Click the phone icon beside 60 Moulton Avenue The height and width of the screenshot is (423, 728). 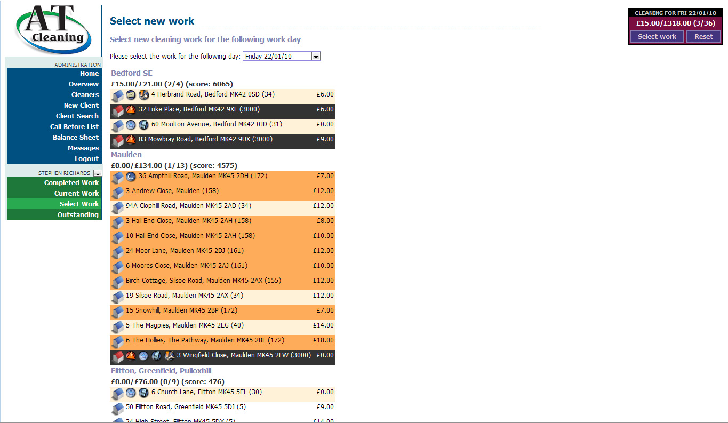[x=143, y=125]
